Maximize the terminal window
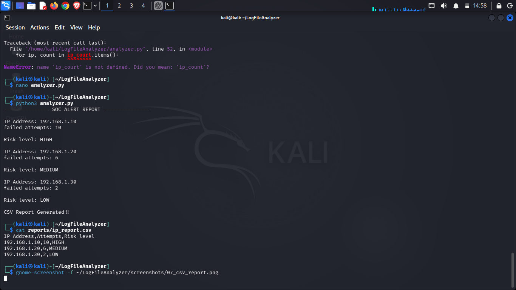 pos(501,18)
